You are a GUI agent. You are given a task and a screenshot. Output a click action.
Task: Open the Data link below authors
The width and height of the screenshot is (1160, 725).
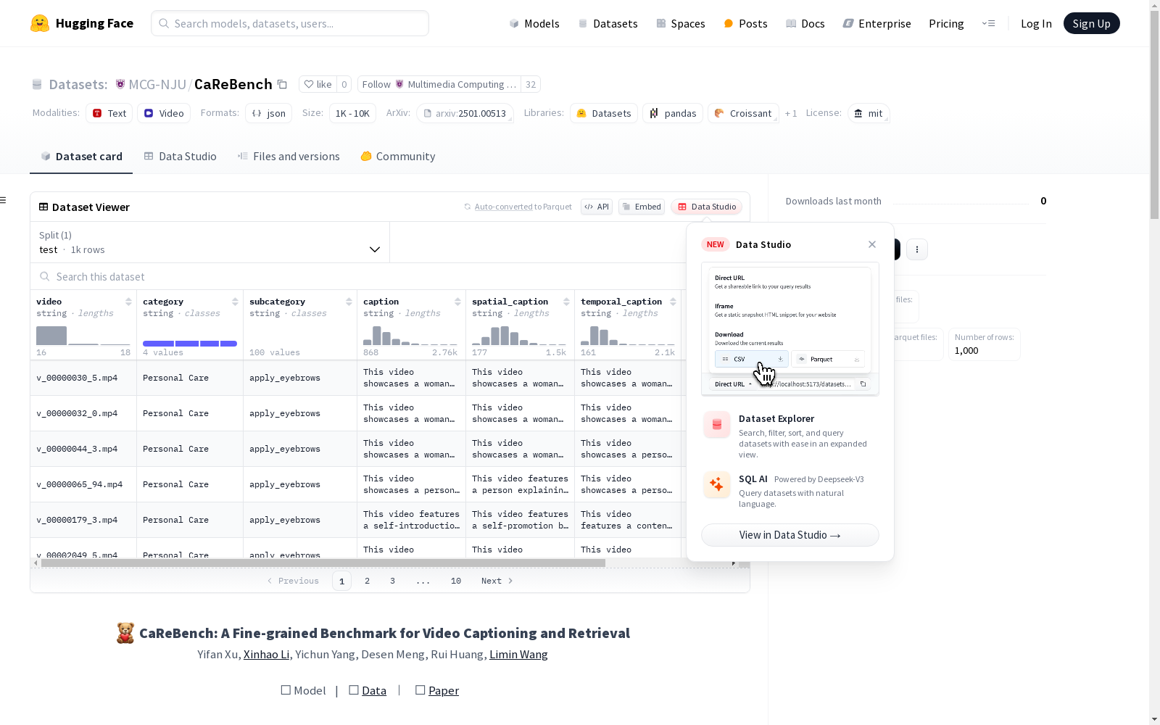click(x=374, y=690)
